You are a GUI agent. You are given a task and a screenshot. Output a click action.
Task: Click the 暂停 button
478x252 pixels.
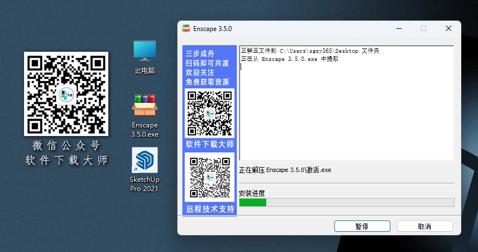click(362, 226)
